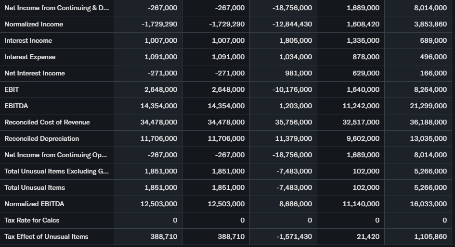
Task: Select the Interest Income row label
Action: point(28,40)
